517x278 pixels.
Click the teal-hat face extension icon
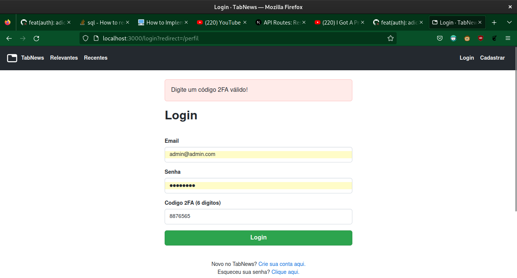[453, 38]
